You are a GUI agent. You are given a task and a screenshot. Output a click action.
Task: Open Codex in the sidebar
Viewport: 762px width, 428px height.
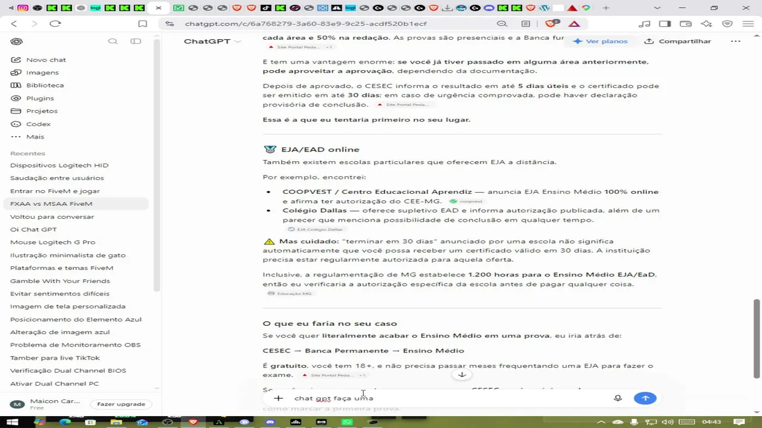[30, 124]
